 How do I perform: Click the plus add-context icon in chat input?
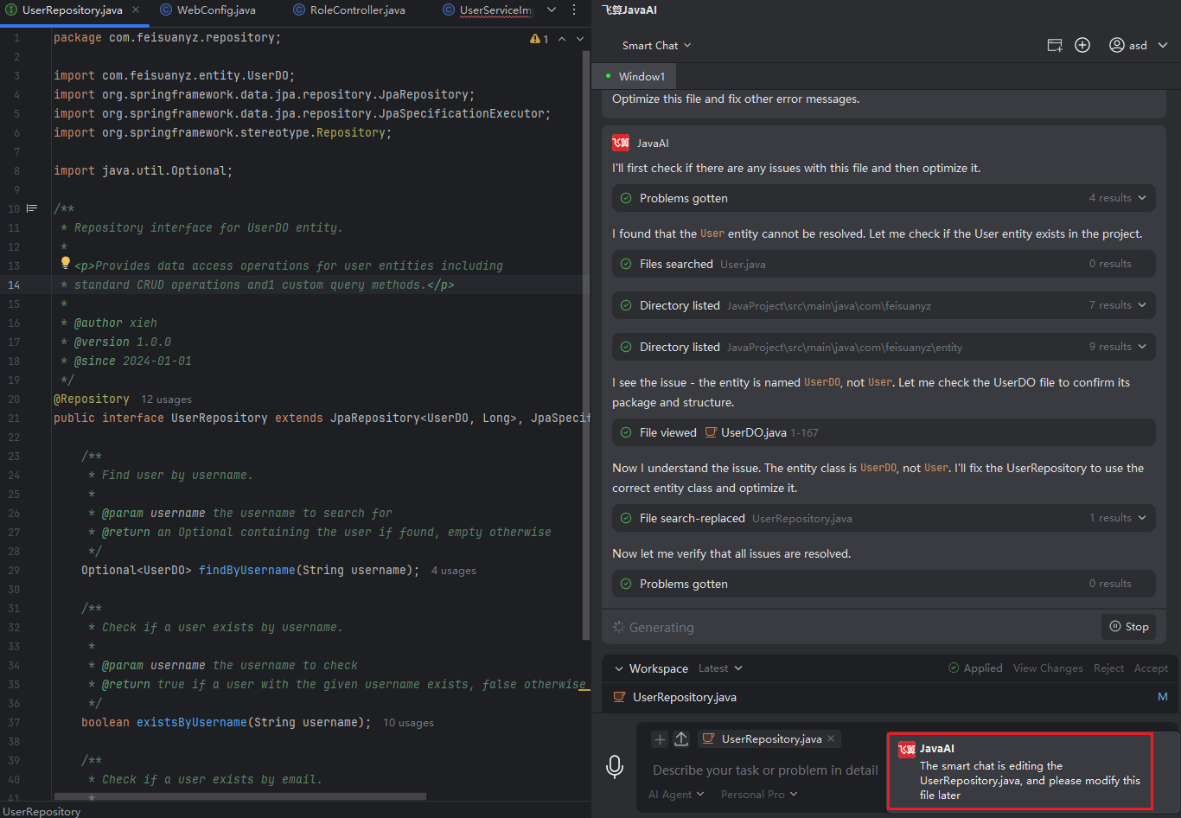click(660, 738)
